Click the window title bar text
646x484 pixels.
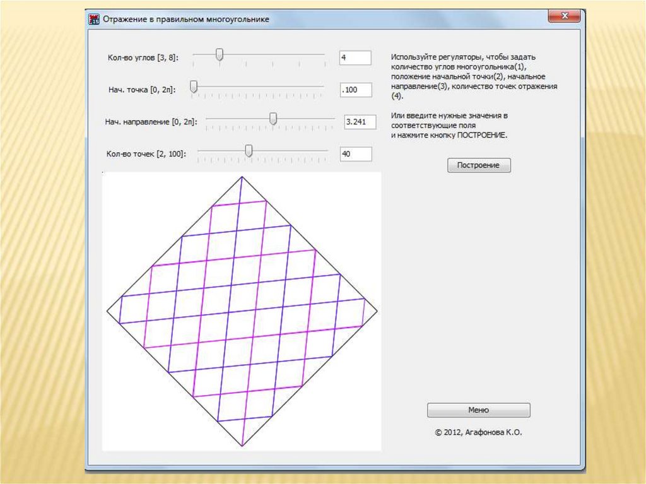[x=186, y=20]
